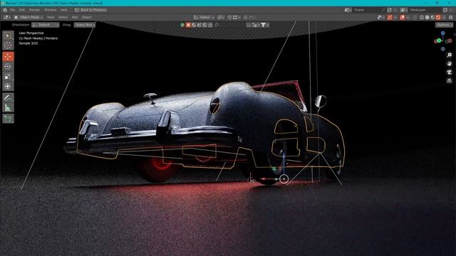The height and width of the screenshot is (256, 456).
Task: Click the pause render preview icon
Action: (x=450, y=17)
